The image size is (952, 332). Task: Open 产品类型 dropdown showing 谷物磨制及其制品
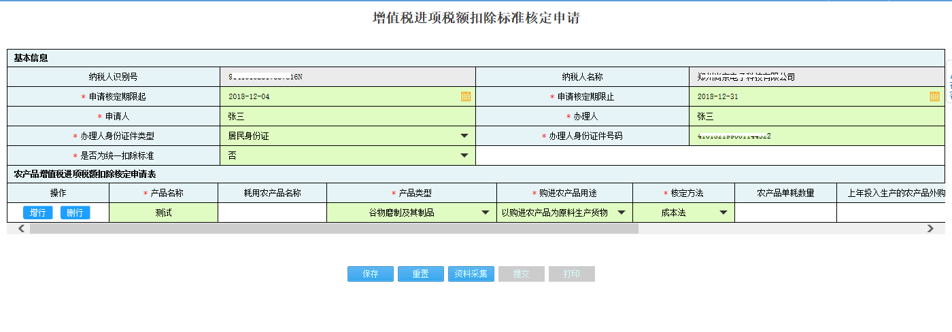[x=486, y=213]
